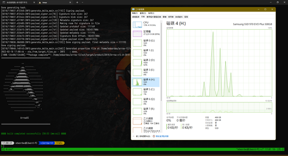
Task: Switch to the 使用者 tab
Action: (x=171, y=17)
